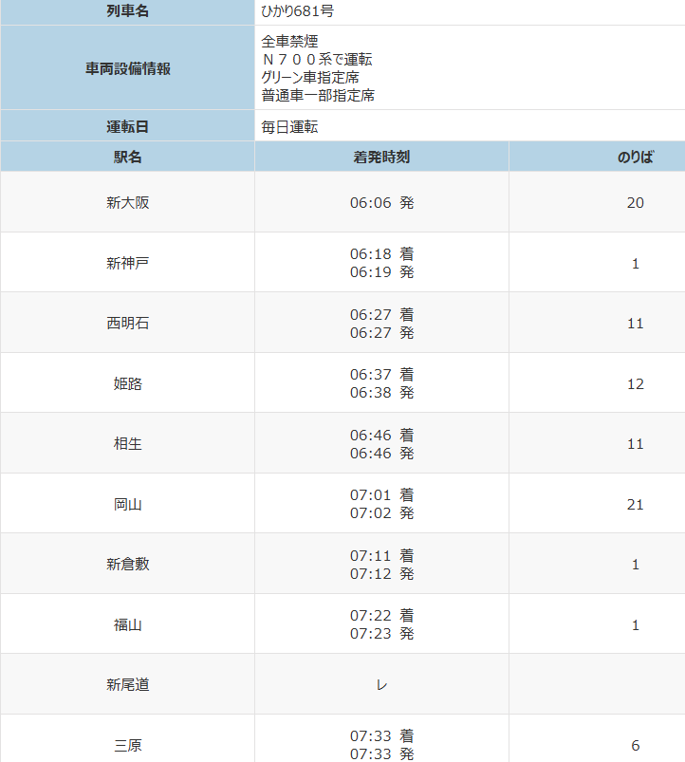Image resolution: width=685 pixels, height=762 pixels.
Task: Click the station name 新大阪
Action: [x=128, y=203]
